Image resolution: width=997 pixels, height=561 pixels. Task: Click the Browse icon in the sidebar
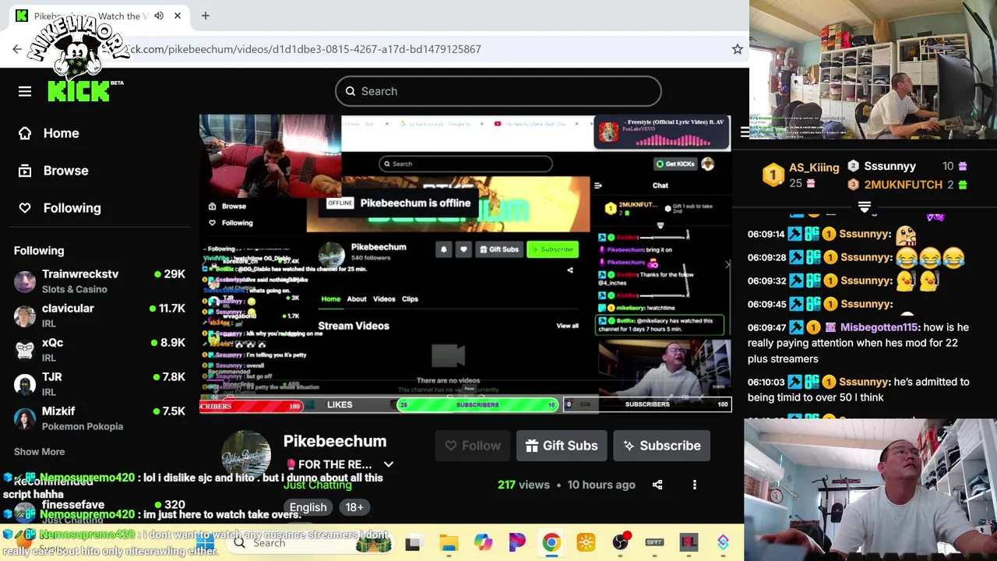[25, 171]
